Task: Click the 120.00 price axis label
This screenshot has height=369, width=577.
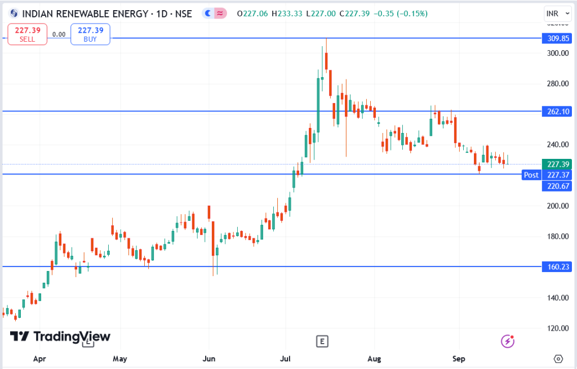Action: click(x=558, y=328)
